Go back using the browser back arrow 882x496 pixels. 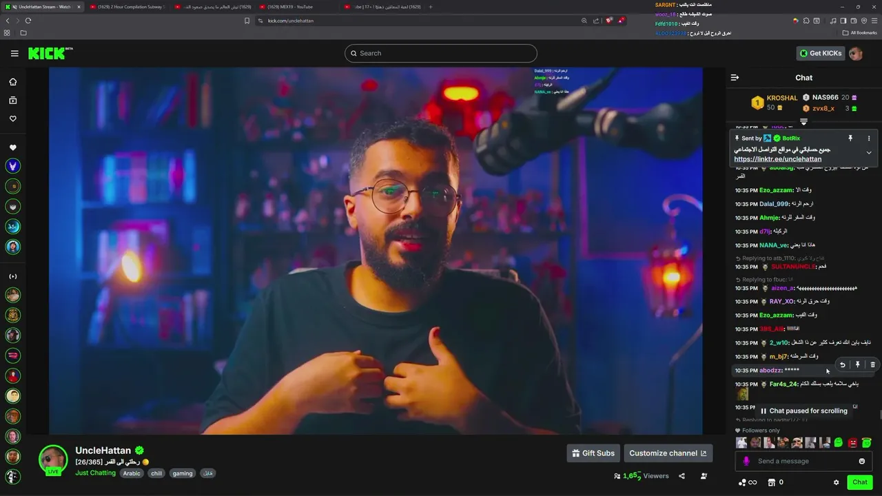pos(8,21)
